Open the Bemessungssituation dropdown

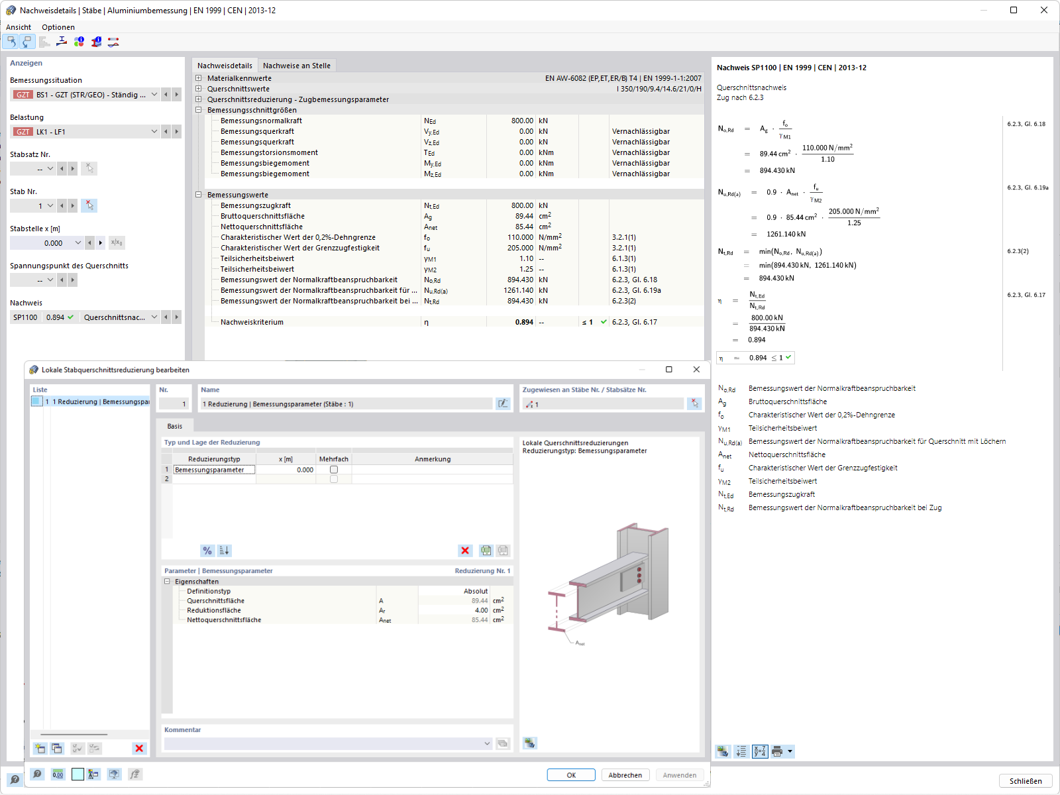click(x=154, y=95)
